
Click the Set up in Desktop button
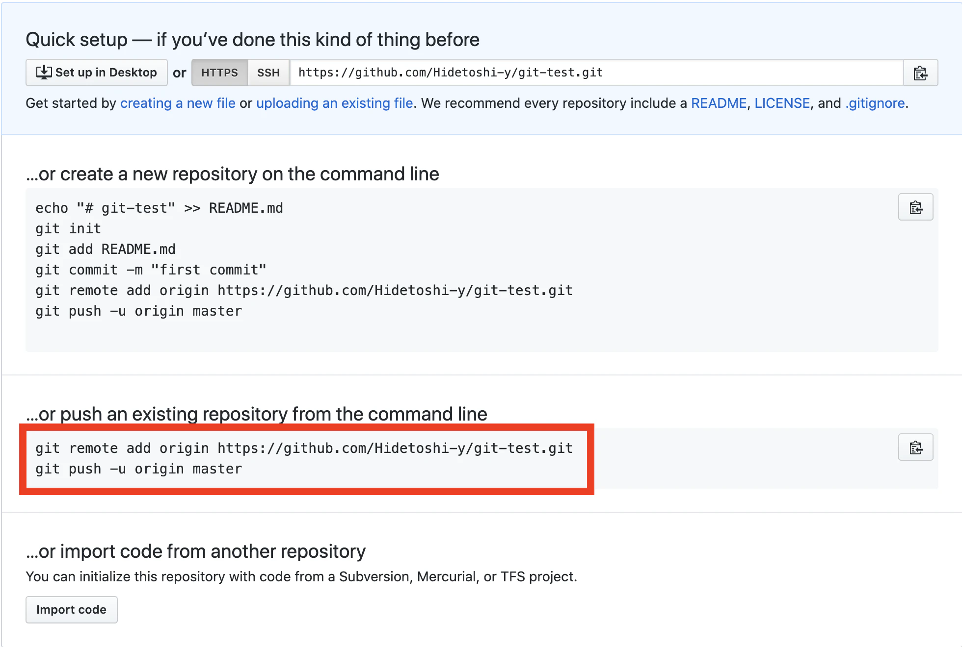[x=97, y=73]
